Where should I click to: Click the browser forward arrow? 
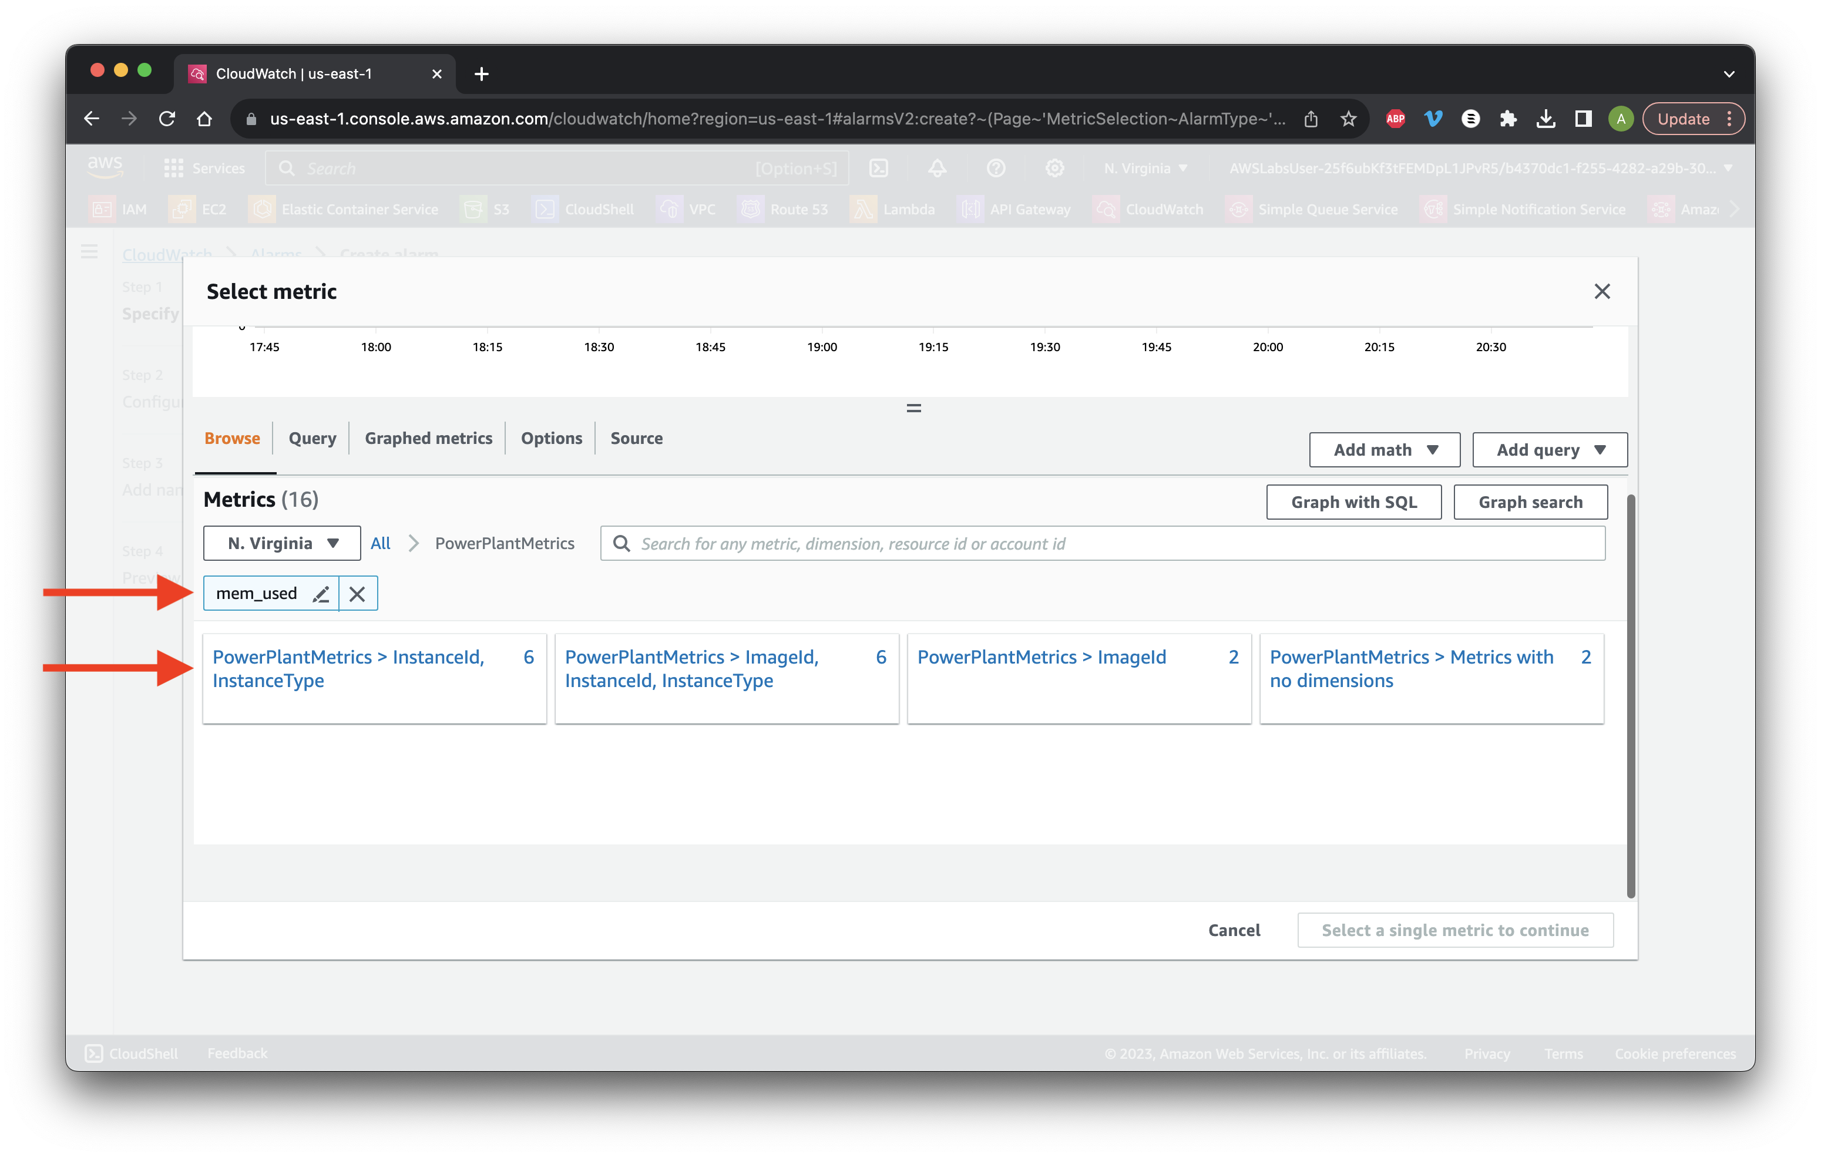(129, 119)
